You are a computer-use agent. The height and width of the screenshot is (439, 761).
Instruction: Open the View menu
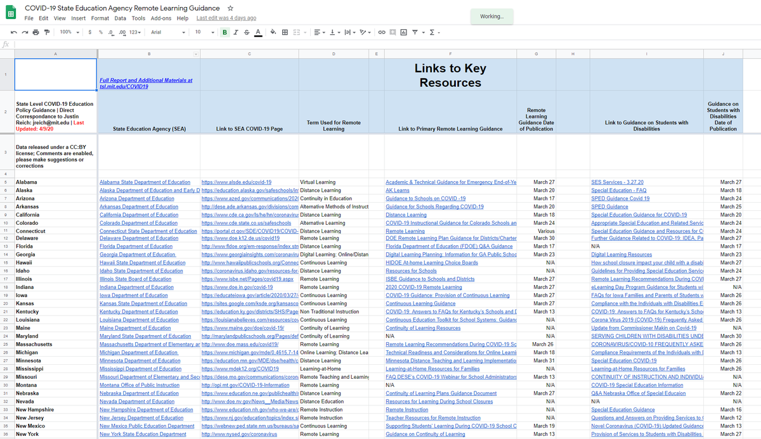tap(60, 18)
